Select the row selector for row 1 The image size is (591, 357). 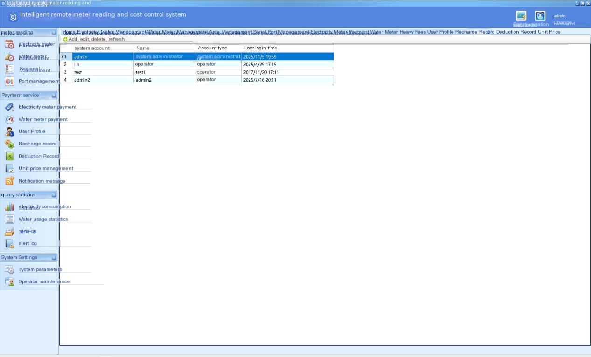pyautogui.click(x=66, y=56)
